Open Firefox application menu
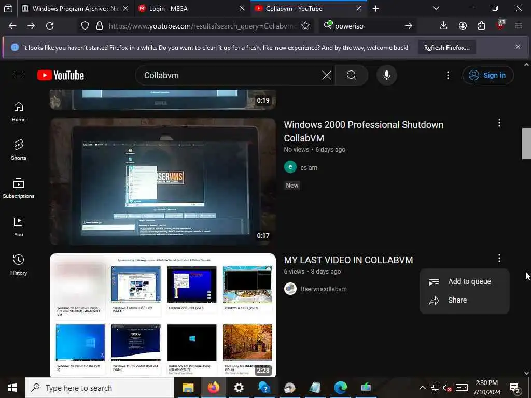 click(x=519, y=26)
